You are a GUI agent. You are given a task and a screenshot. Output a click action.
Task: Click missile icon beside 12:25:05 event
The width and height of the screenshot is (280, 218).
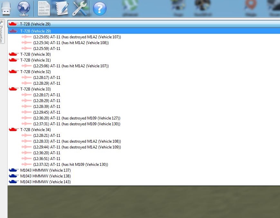26,37
